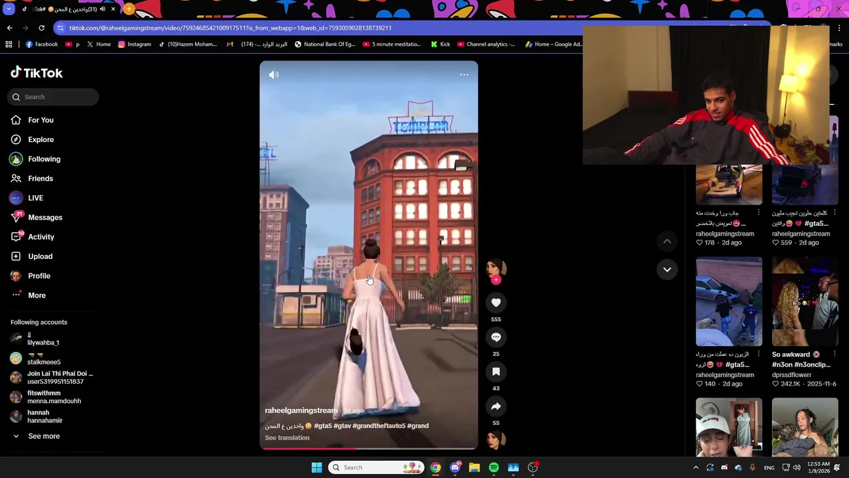This screenshot has width=849, height=478.
Task: Open browser tab search dropdown
Action: tap(8, 9)
